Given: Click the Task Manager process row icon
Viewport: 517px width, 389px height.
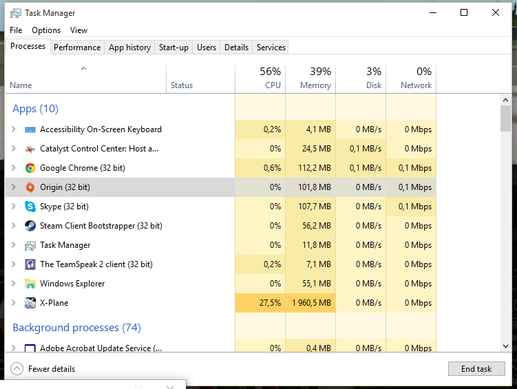Looking at the screenshot, I should [30, 246].
